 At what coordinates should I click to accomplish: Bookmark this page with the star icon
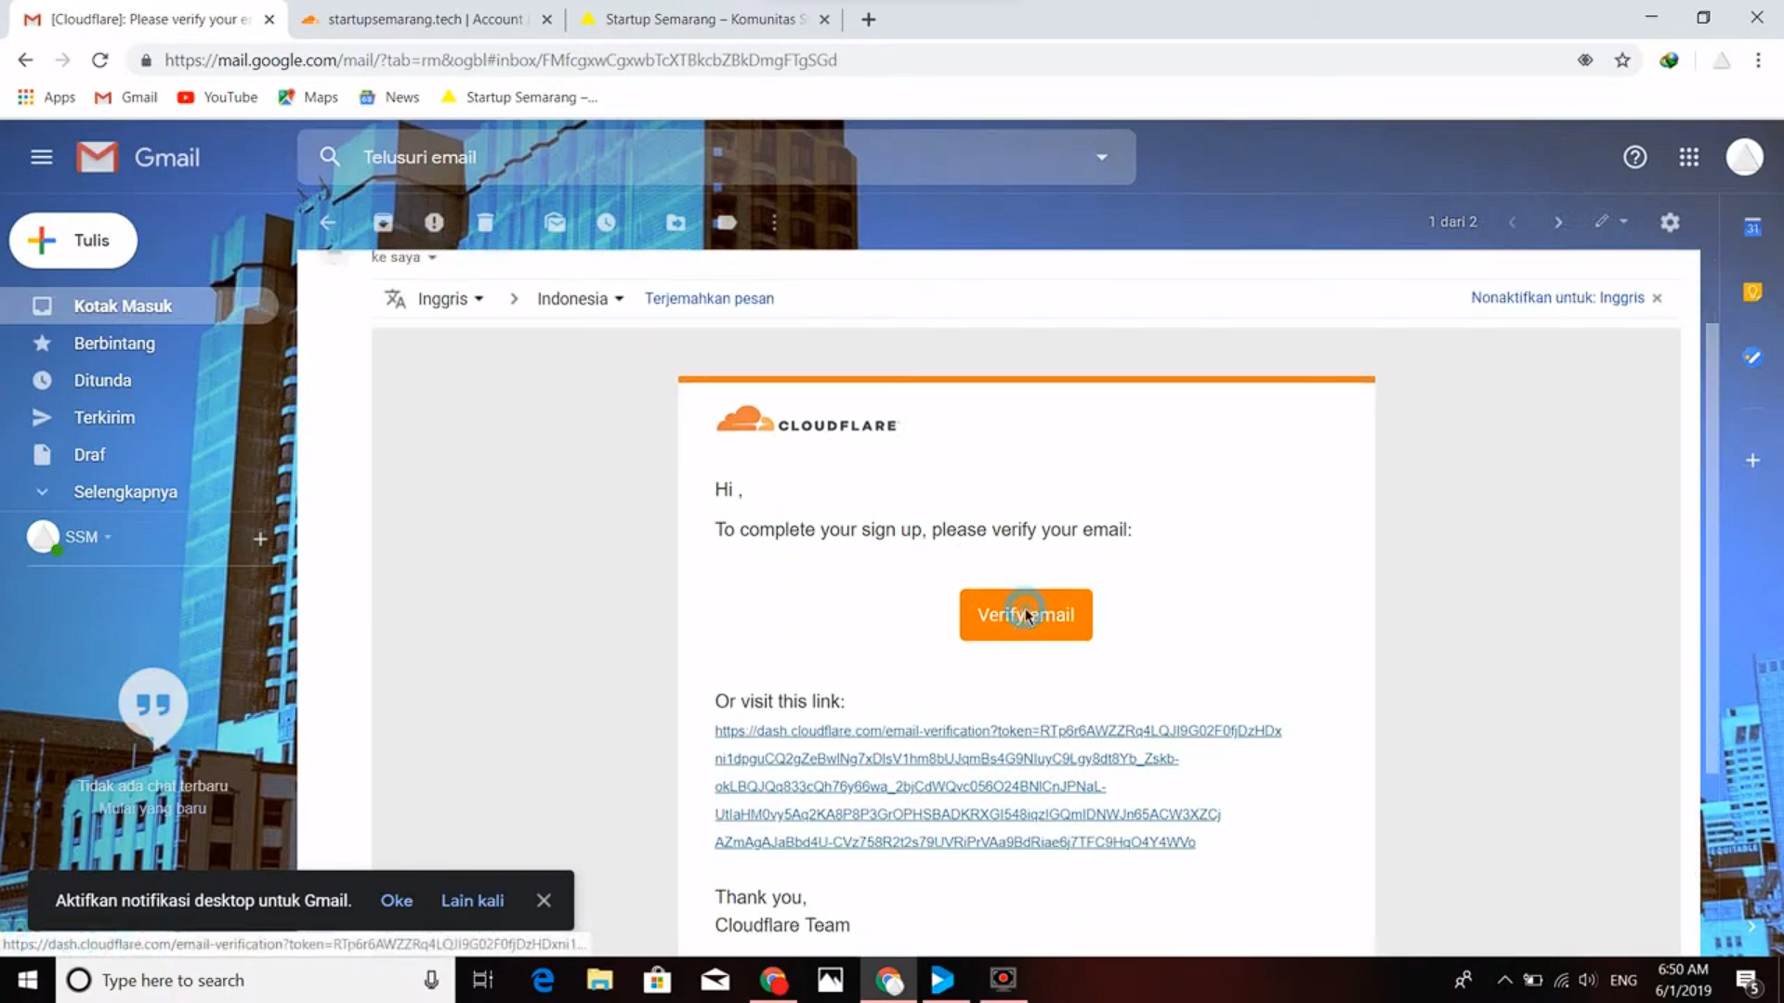pos(1622,60)
